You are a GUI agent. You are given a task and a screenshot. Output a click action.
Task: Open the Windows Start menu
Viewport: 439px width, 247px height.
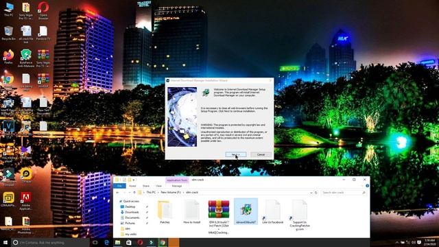5,242
